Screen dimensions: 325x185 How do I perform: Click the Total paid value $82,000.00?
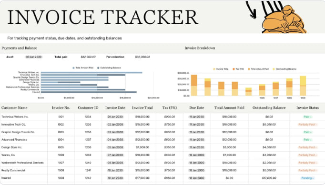tap(88, 57)
